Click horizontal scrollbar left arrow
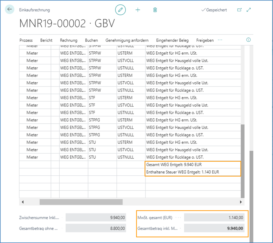Screen dimensions: 273x243 (23, 202)
